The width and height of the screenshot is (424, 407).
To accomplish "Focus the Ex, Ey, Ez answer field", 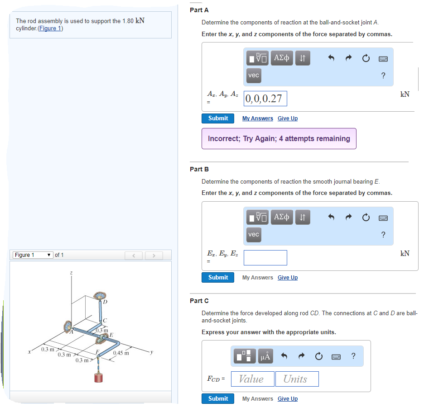I will (265, 258).
